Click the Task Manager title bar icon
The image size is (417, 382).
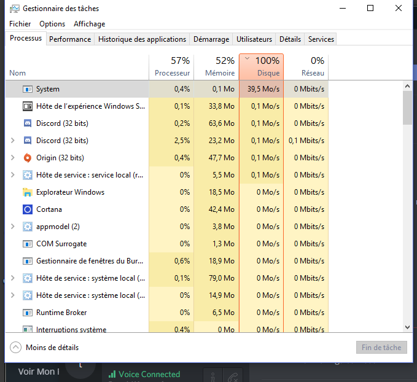click(x=14, y=9)
